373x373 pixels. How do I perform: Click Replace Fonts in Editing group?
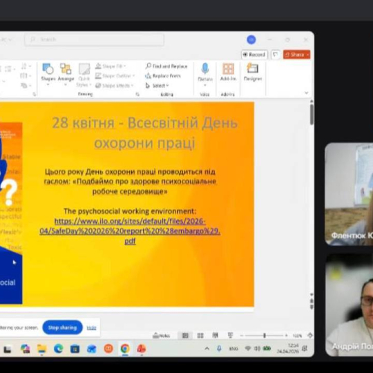point(163,76)
